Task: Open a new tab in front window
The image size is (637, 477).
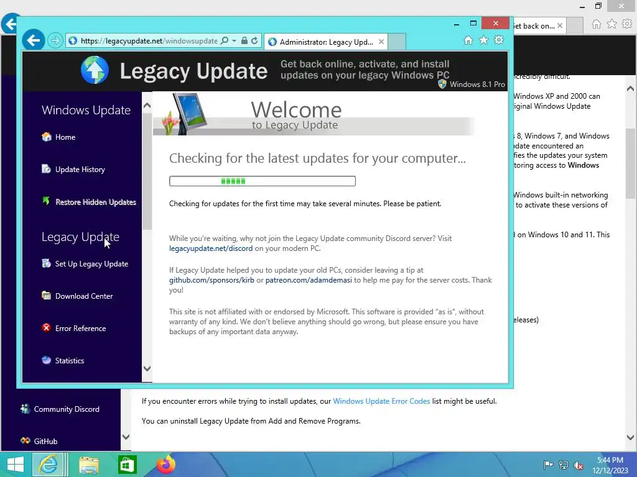Action: [397, 42]
